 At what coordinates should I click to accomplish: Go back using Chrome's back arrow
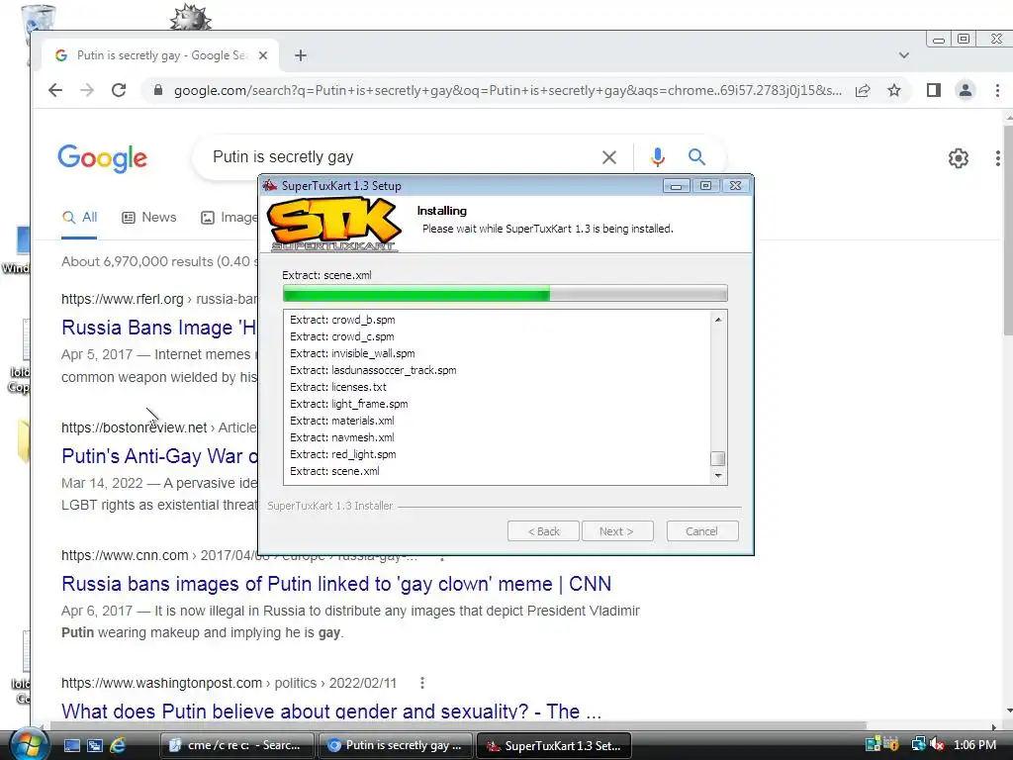[55, 90]
